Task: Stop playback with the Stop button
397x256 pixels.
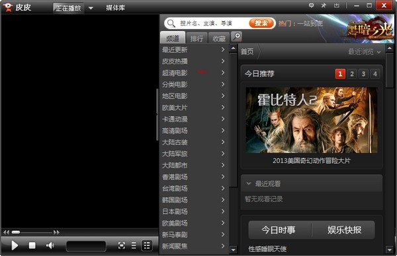Action: click(32, 245)
